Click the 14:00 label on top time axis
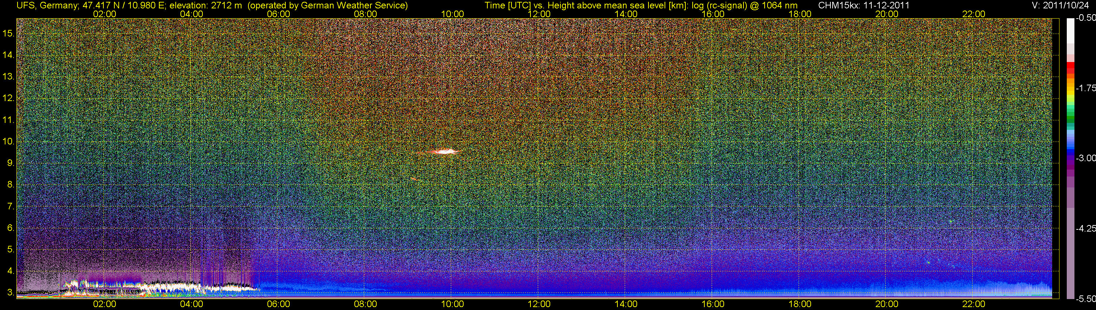This screenshot has height=310, width=1096. [626, 14]
